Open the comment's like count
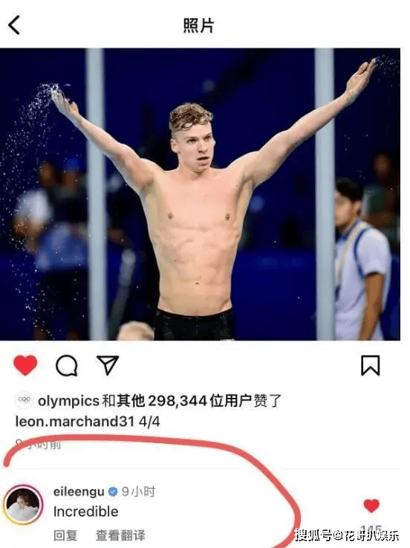 click(371, 529)
